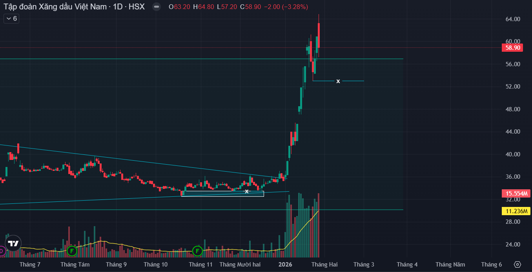
Task: Click the Tháng 4 time axis label
Action: click(407, 265)
